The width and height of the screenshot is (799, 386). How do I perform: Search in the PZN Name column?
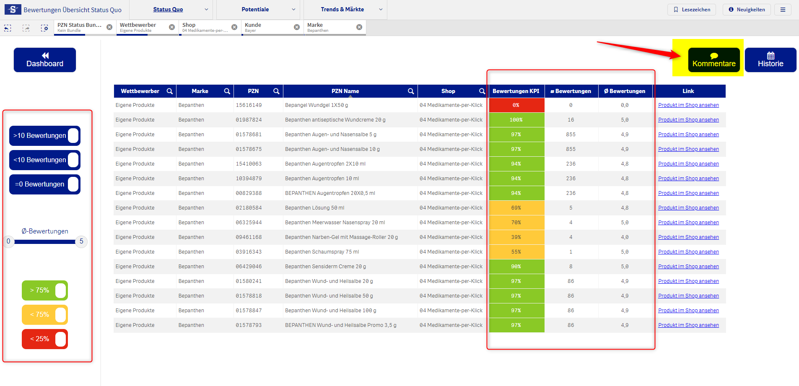[x=411, y=91]
